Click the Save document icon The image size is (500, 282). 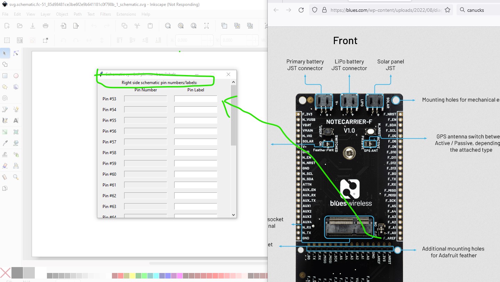pos(33,26)
